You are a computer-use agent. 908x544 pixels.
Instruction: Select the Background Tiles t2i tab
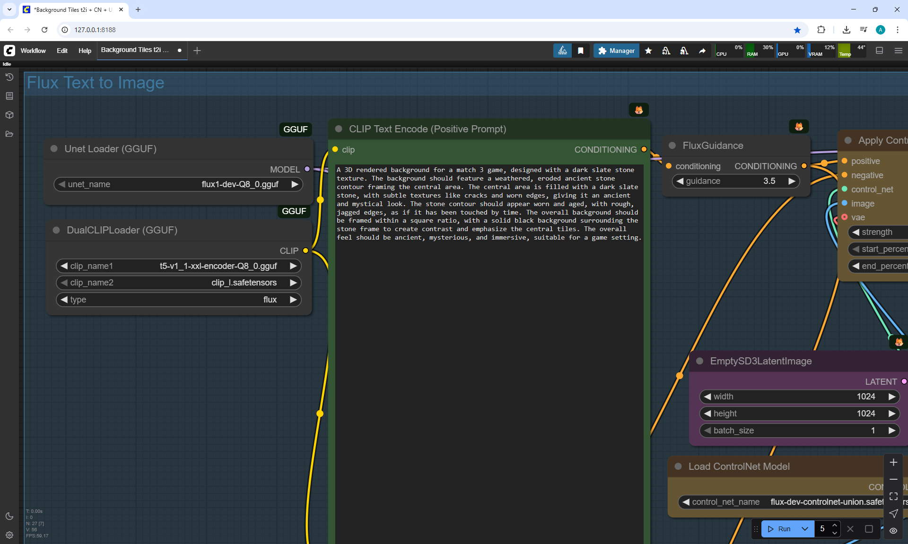[135, 50]
